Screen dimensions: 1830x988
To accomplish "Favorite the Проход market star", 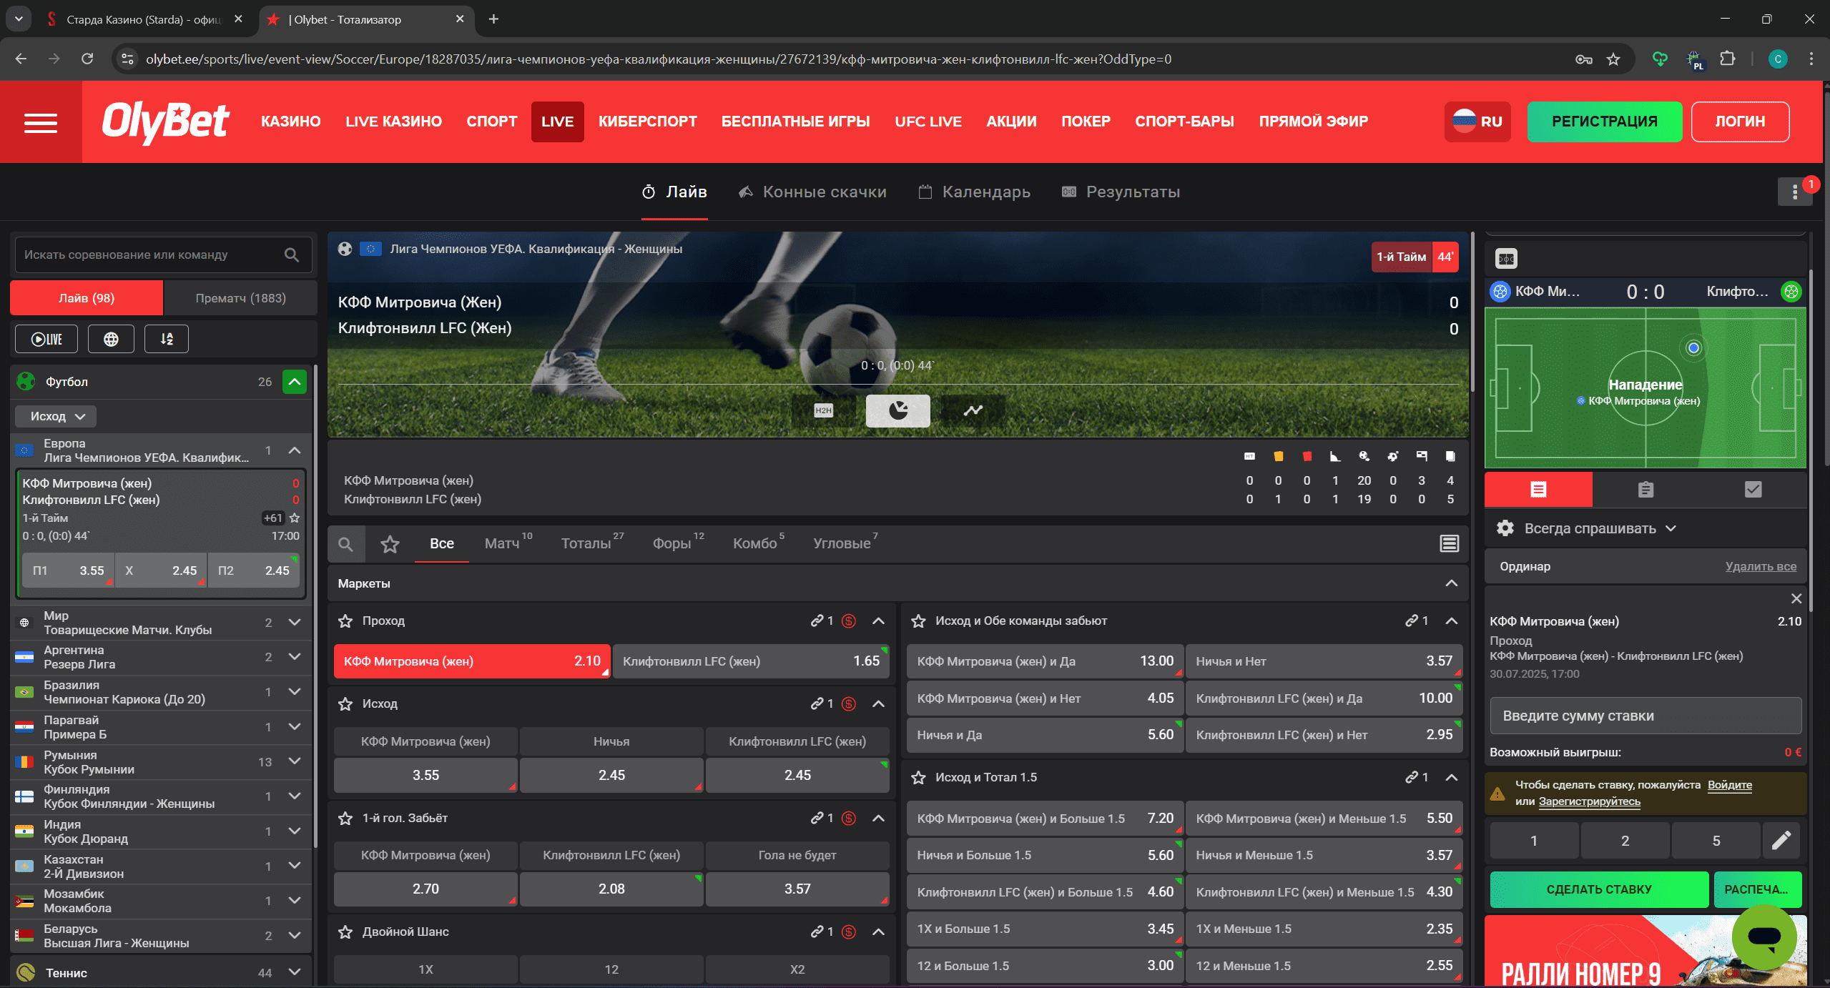I will pyautogui.click(x=345, y=621).
